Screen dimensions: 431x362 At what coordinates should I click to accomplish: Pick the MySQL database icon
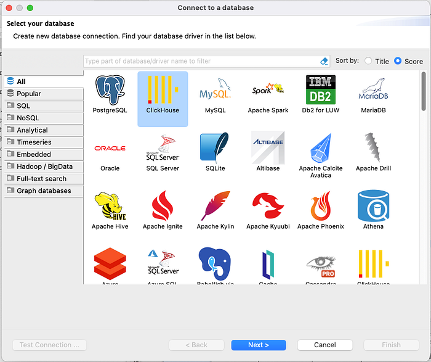216,94
